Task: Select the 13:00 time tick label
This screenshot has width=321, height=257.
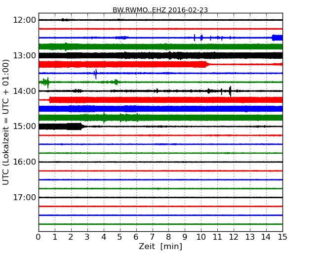Action: 25,55
